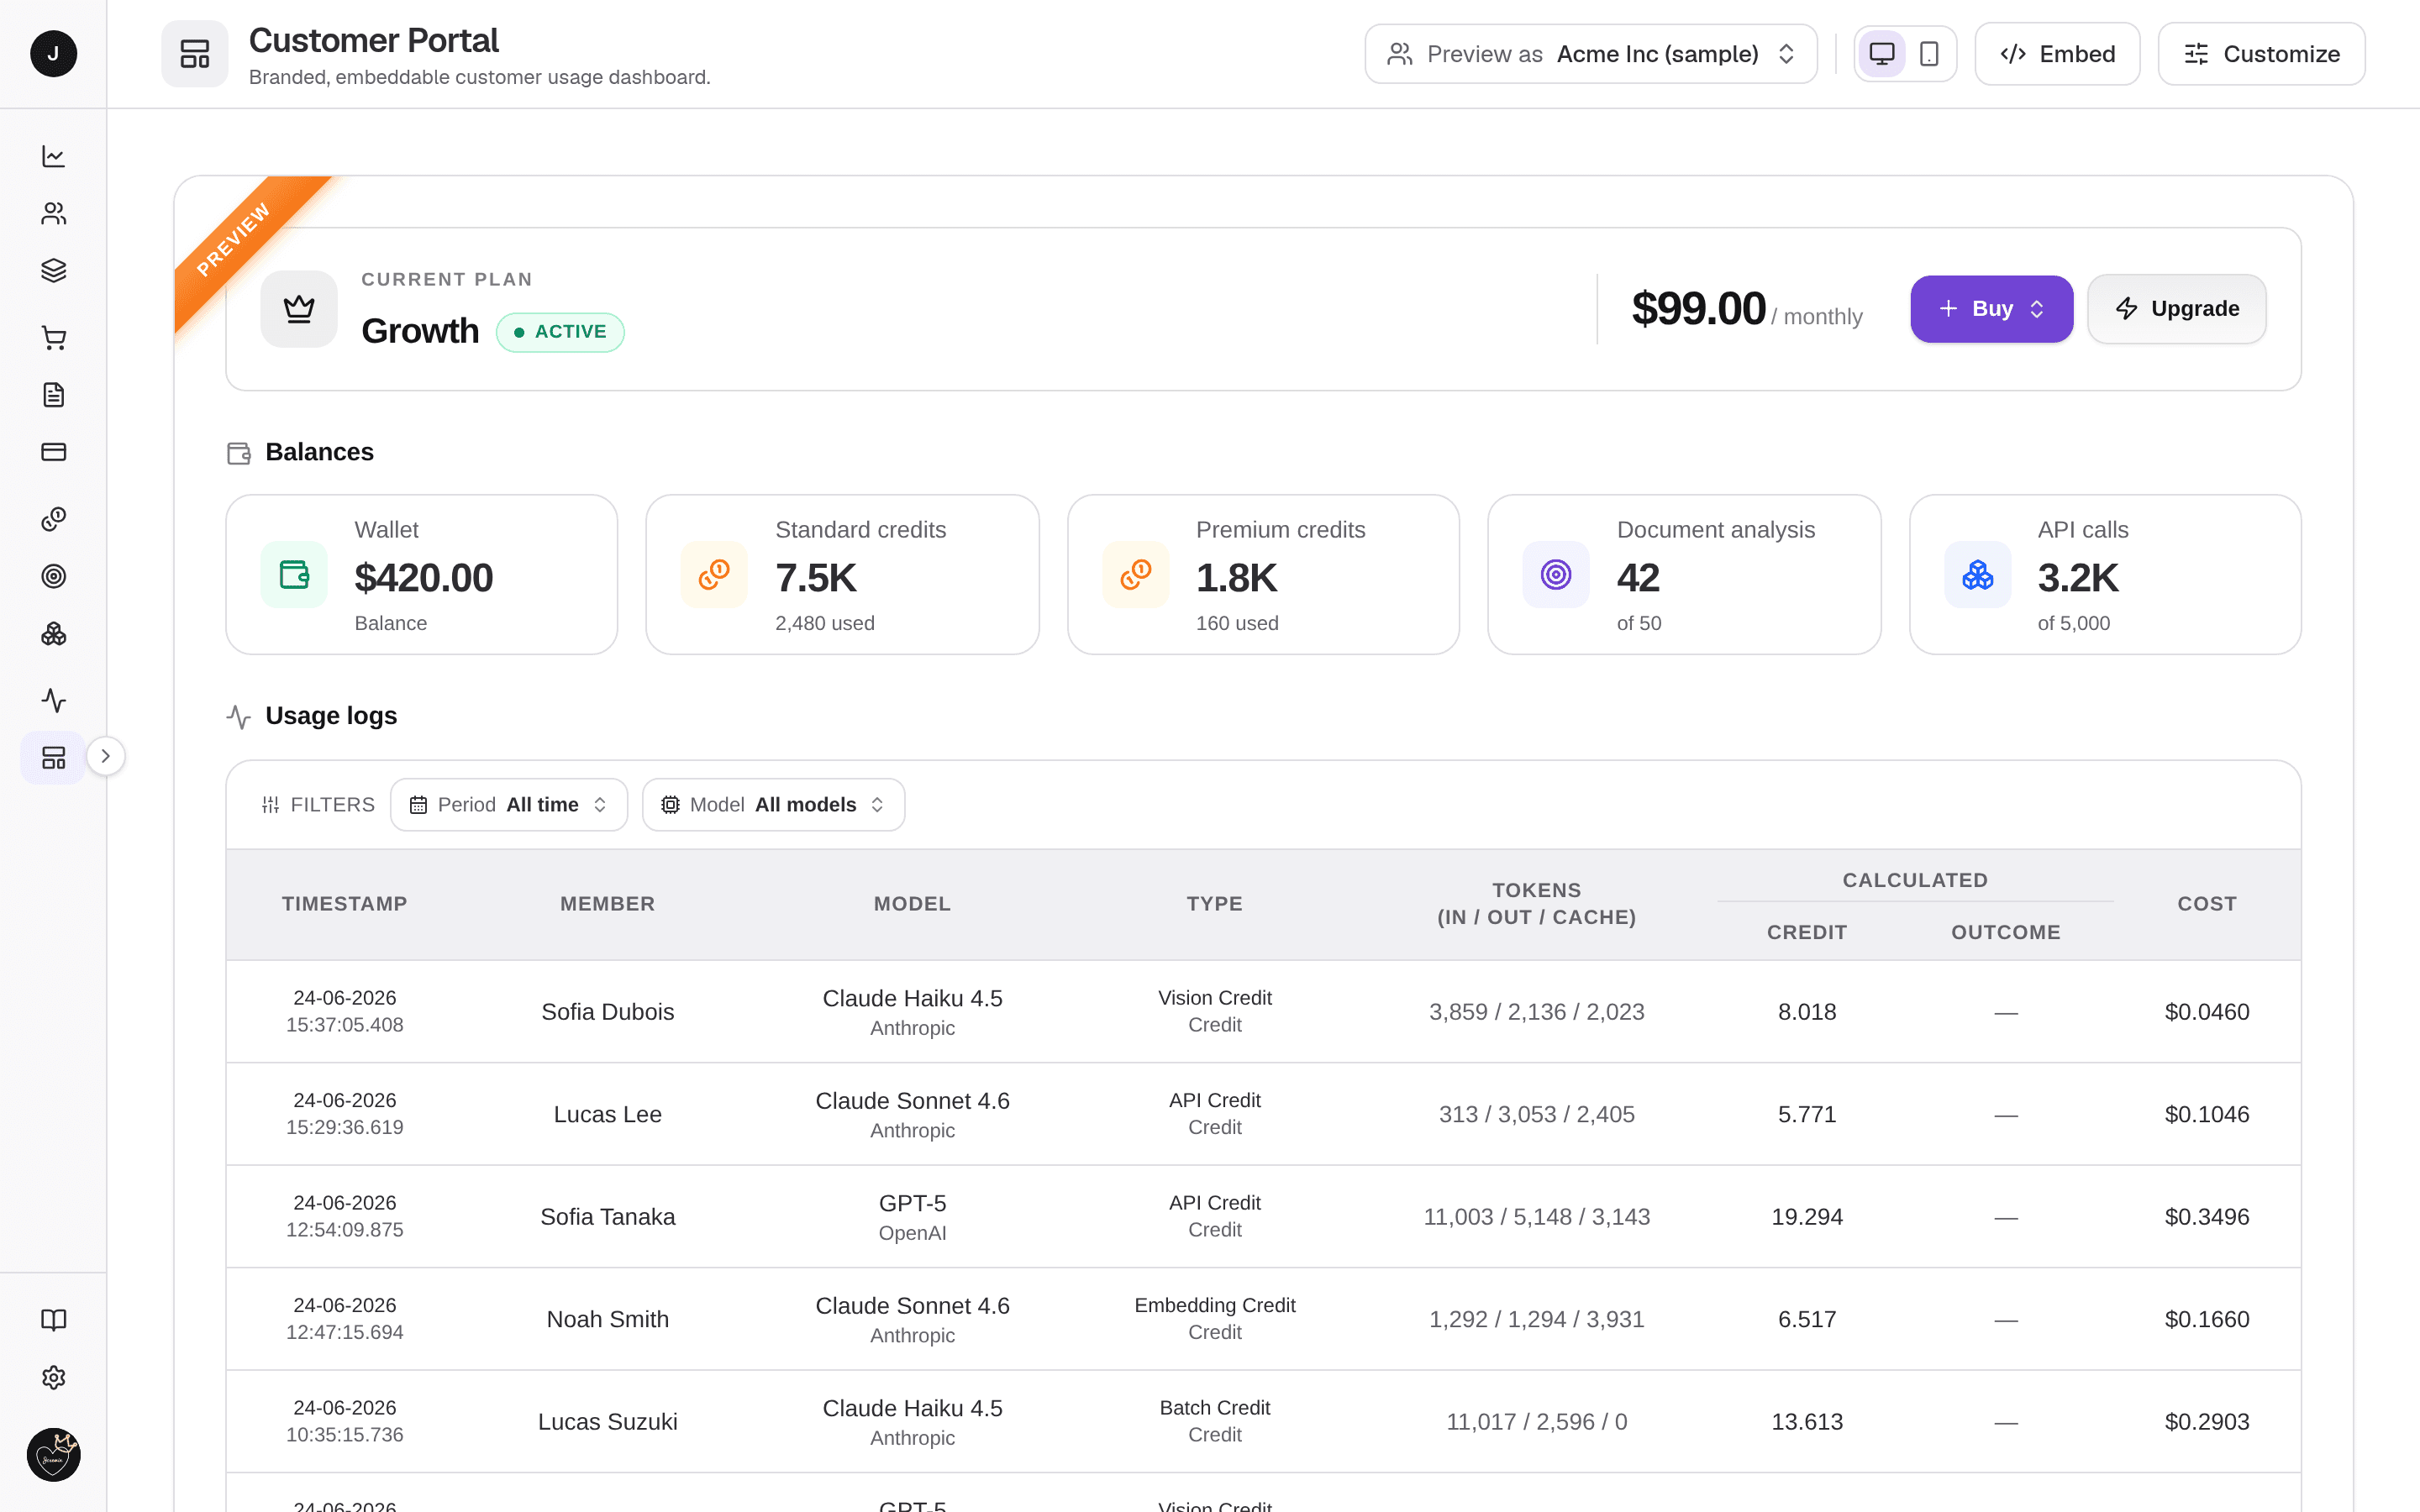Click the $0.1046 cost value
The height and width of the screenshot is (1512, 2420).
click(x=2206, y=1115)
